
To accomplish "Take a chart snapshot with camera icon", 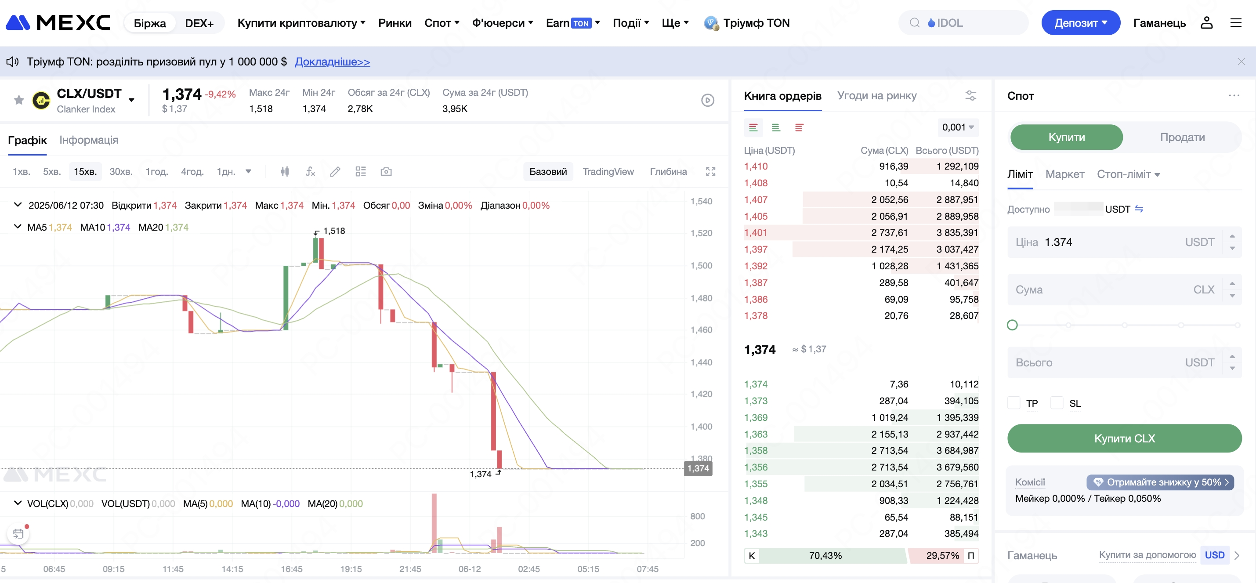I will [386, 172].
